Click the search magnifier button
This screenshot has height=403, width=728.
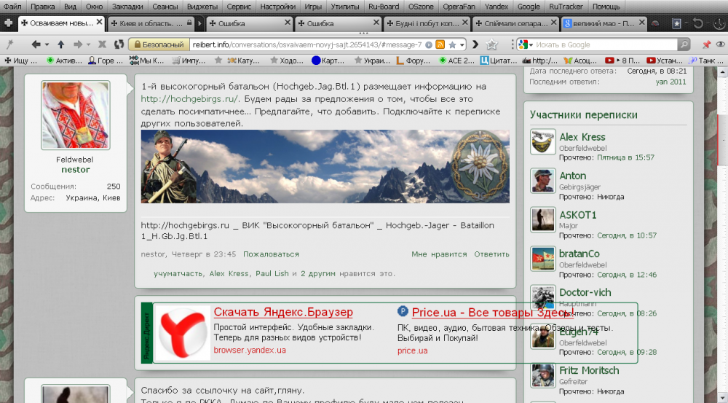pyautogui.click(x=684, y=44)
